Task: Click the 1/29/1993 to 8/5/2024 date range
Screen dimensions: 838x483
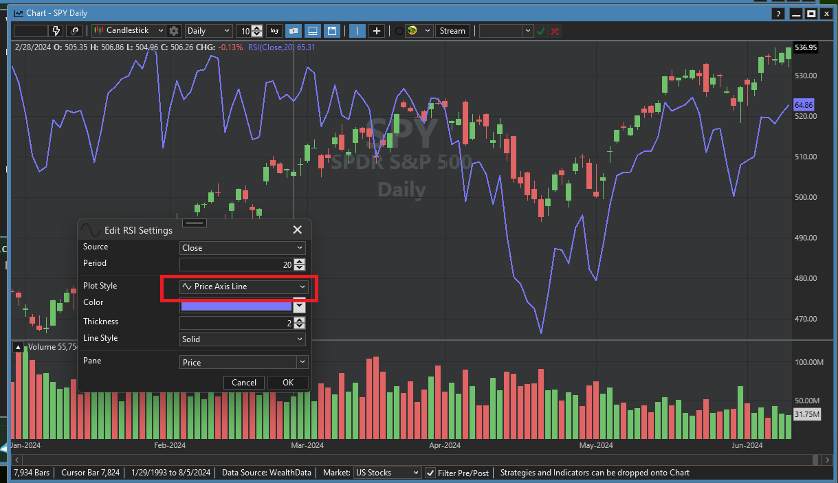Action: point(171,473)
